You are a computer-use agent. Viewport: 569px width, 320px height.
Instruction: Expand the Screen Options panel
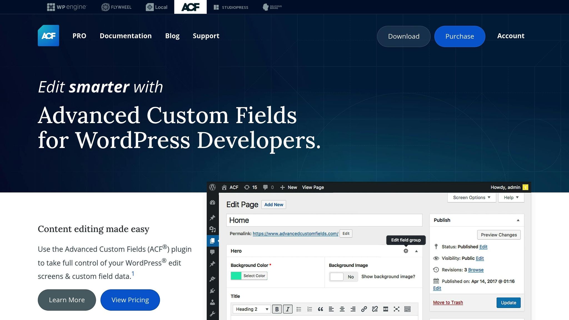click(471, 197)
